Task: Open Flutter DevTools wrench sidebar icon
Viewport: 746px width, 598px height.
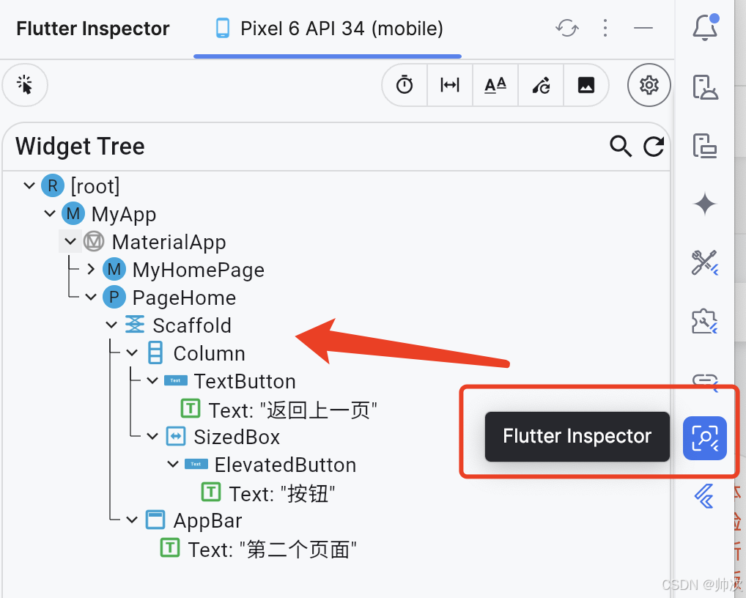Action: [x=705, y=262]
